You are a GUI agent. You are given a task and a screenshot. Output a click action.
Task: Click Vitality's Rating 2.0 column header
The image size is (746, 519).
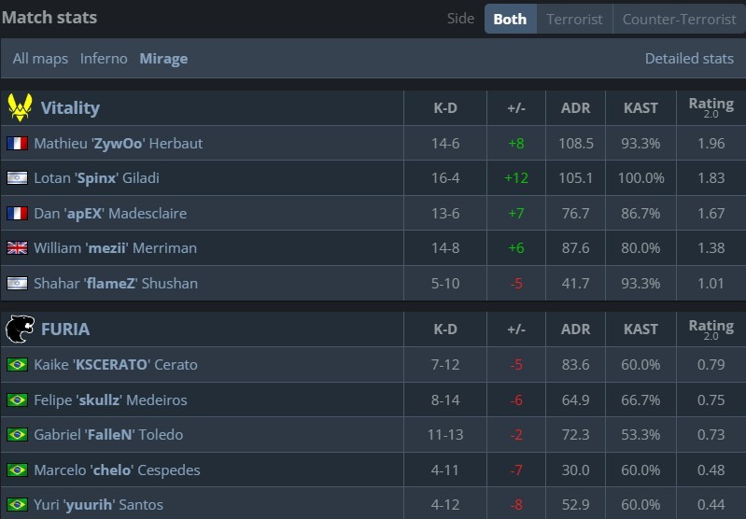click(711, 107)
